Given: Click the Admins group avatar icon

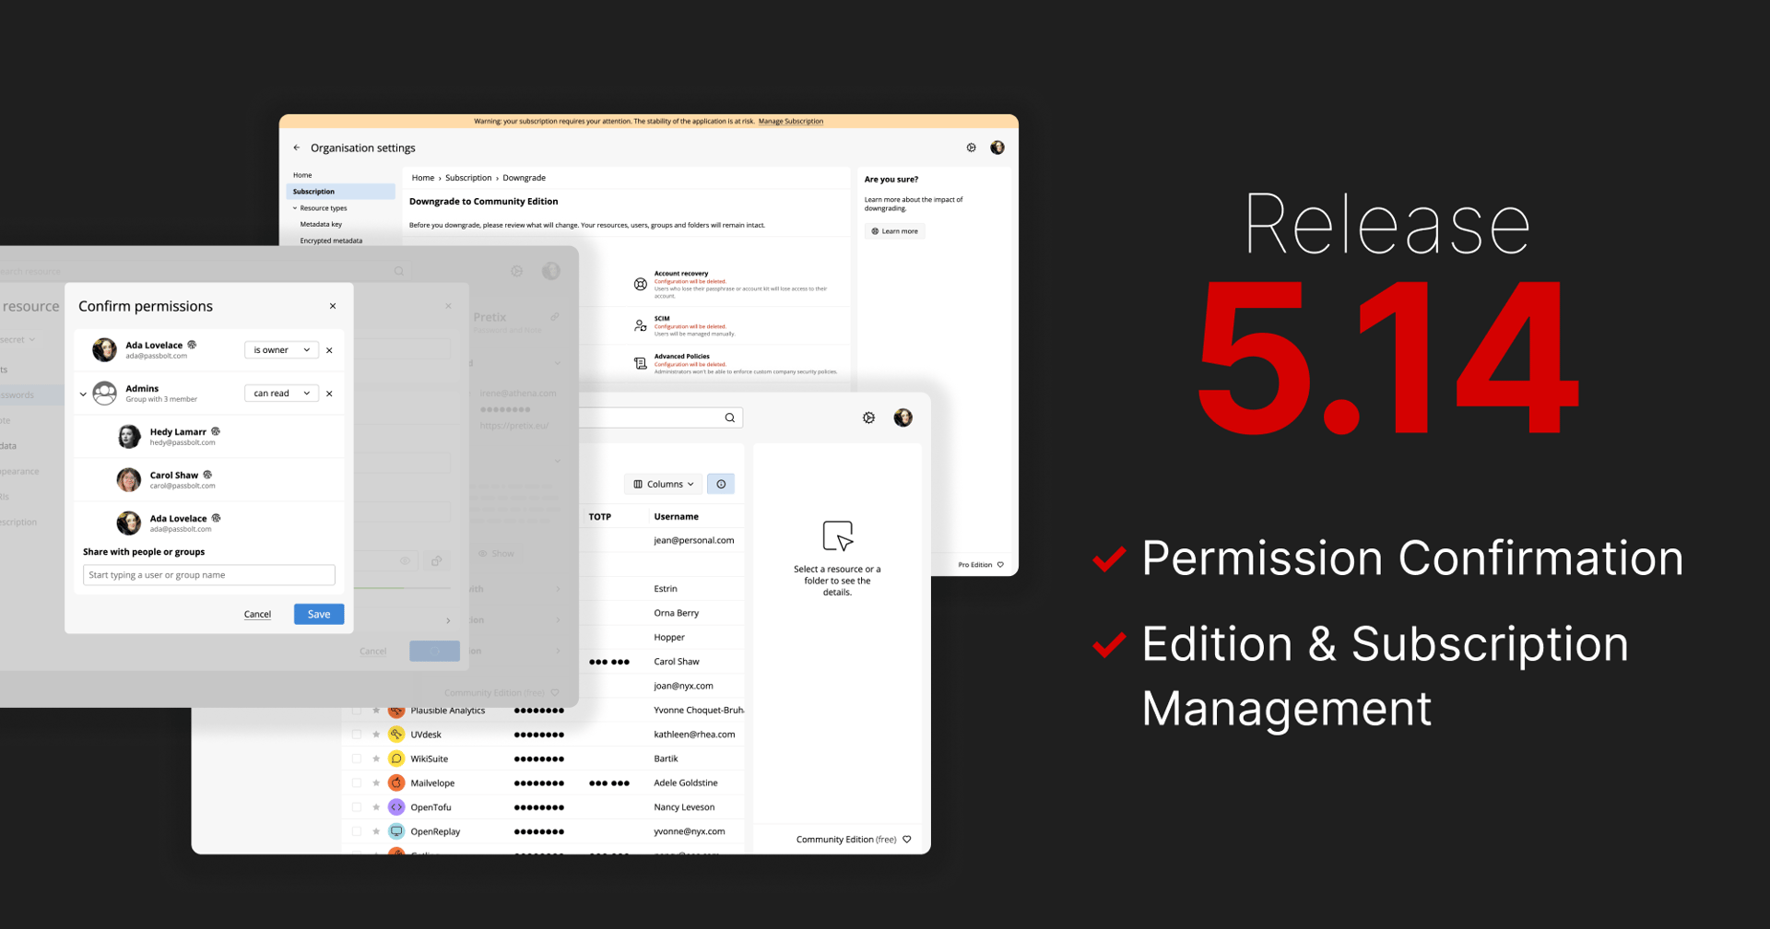Looking at the screenshot, I should pos(105,394).
